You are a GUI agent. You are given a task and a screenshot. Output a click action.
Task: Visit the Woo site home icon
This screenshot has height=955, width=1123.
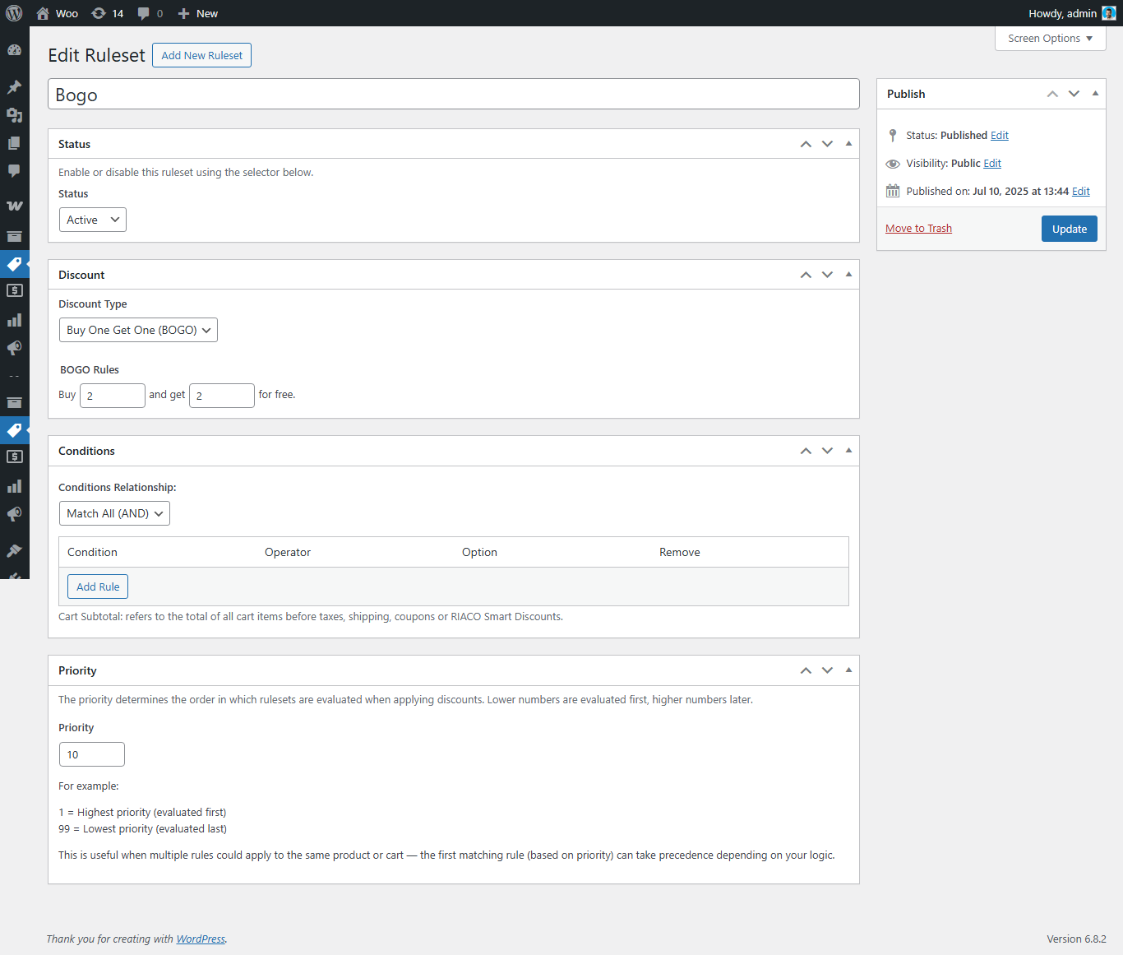pos(43,13)
